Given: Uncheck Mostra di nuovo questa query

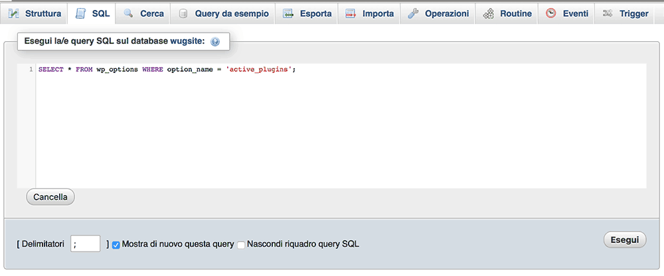Looking at the screenshot, I should [x=116, y=245].
